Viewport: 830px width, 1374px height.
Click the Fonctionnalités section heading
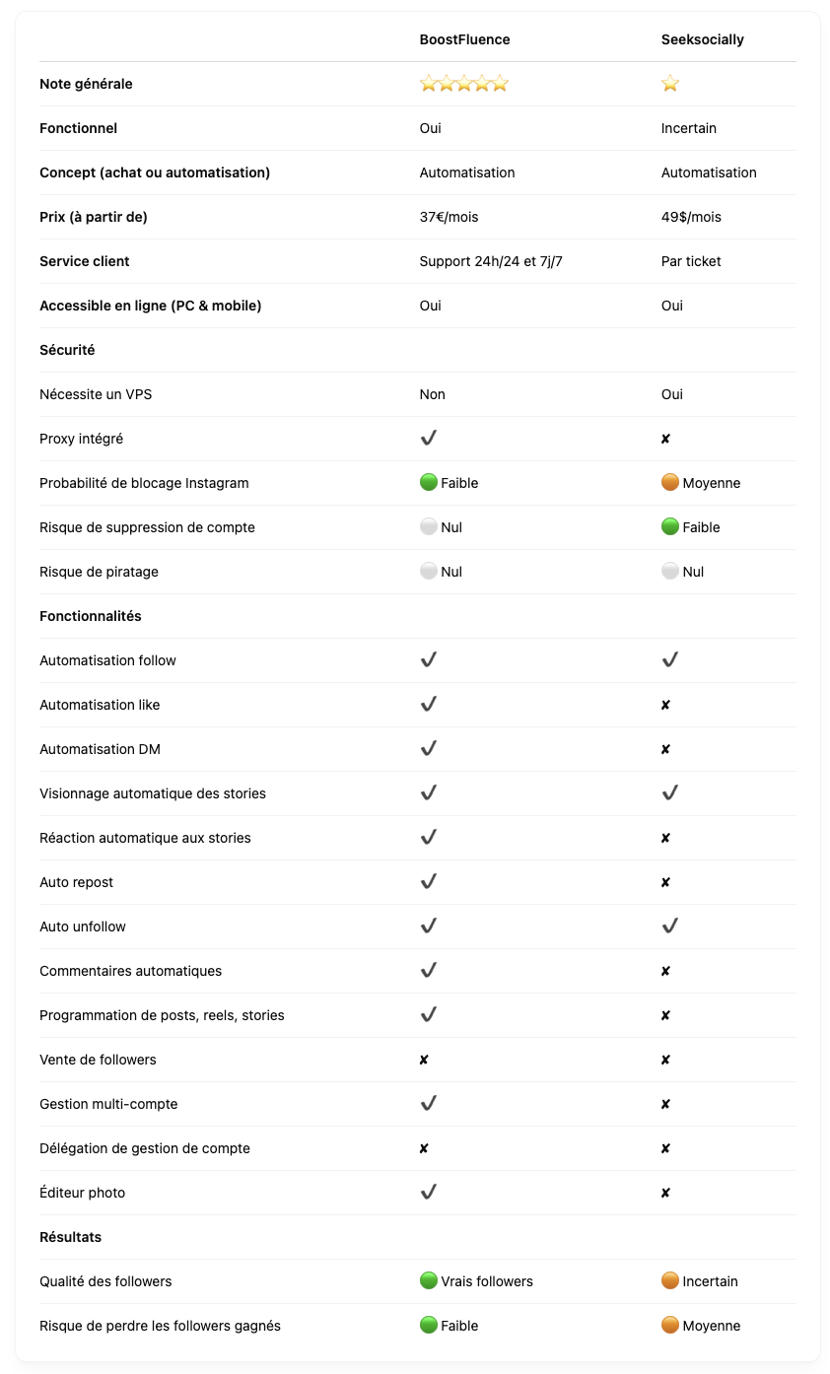pyautogui.click(x=91, y=616)
